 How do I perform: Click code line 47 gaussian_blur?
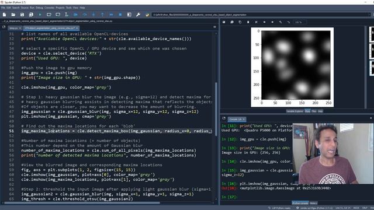coord(110,111)
